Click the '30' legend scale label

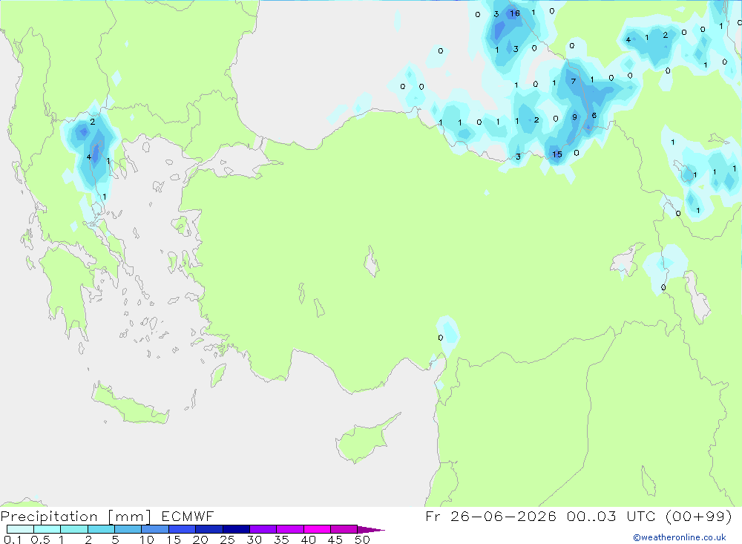click(254, 540)
